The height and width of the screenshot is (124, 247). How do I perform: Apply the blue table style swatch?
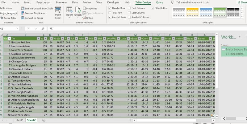pyautogui.click(x=206, y=12)
